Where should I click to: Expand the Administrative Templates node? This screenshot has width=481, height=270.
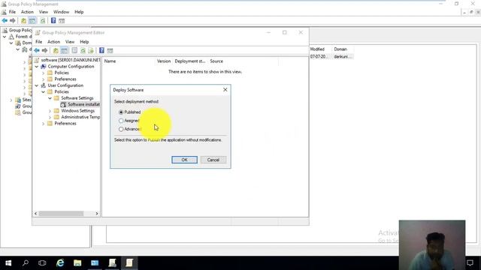[x=50, y=117]
